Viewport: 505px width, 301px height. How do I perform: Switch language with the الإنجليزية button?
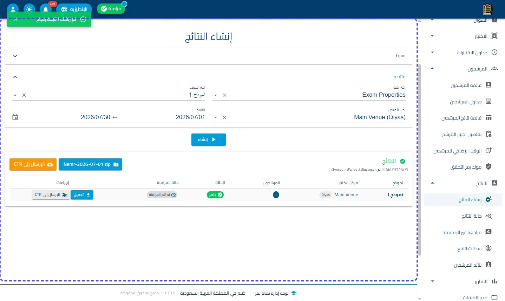point(74,9)
